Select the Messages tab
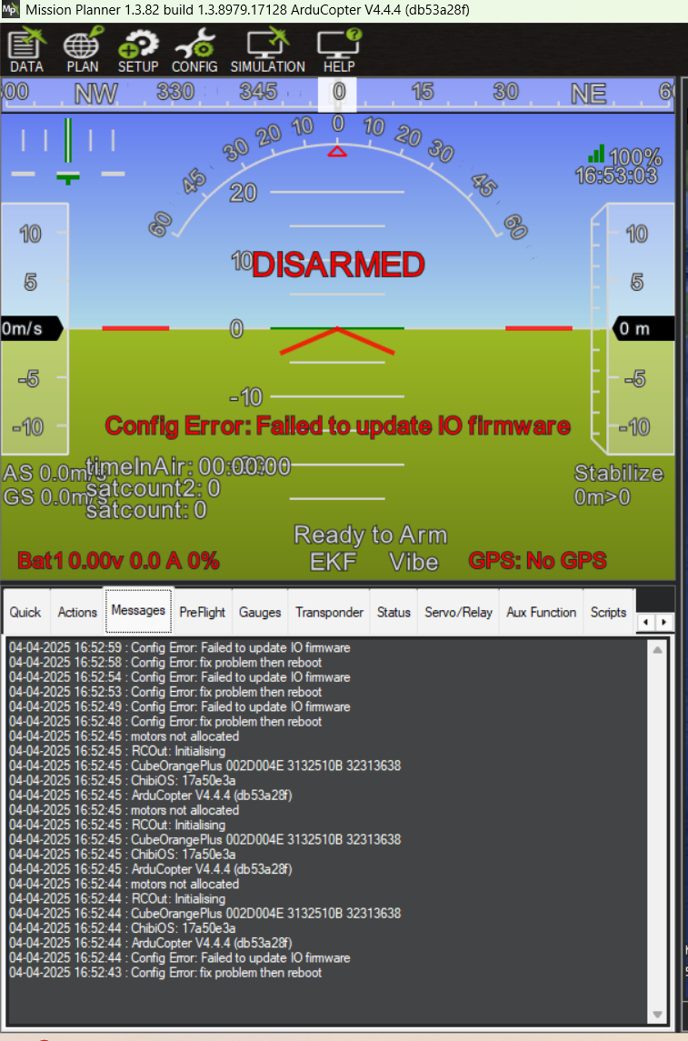The image size is (688, 1041). click(138, 610)
